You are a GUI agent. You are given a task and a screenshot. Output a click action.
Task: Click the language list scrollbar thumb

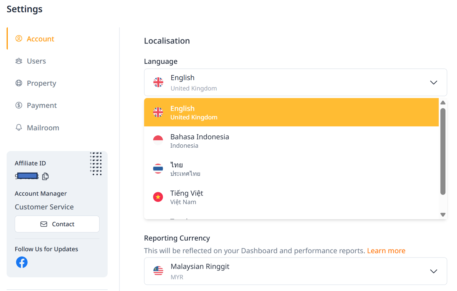click(443, 151)
